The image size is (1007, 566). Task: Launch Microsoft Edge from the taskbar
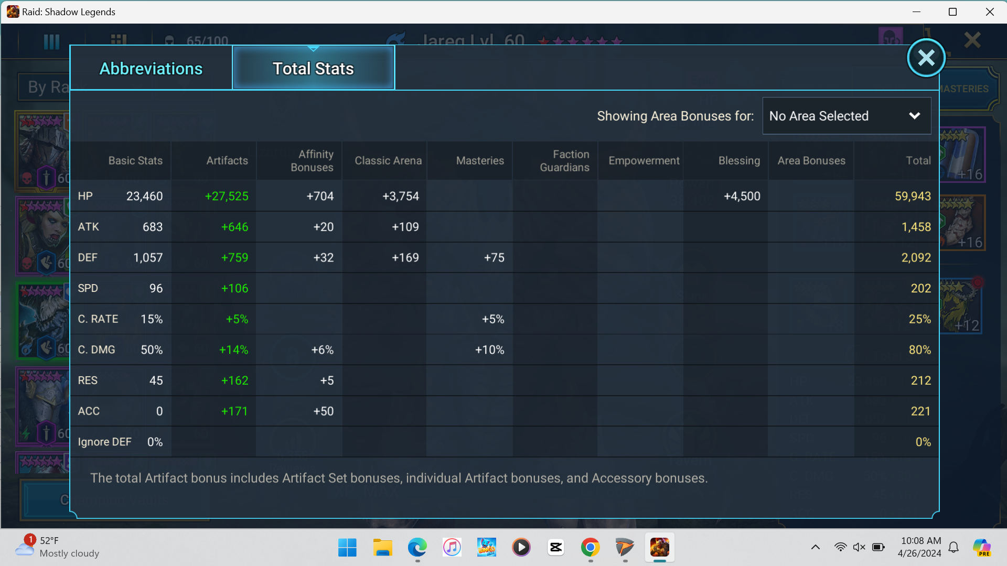[417, 548]
